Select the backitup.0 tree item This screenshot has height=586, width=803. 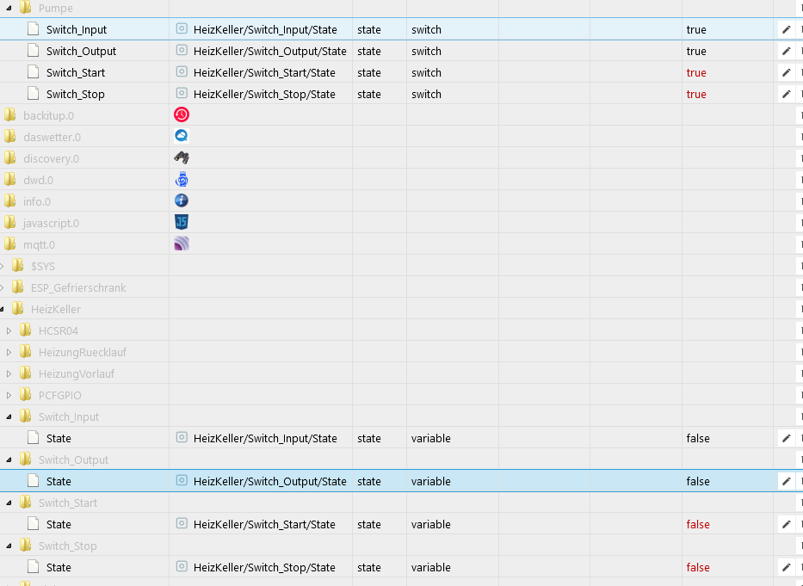(49, 116)
